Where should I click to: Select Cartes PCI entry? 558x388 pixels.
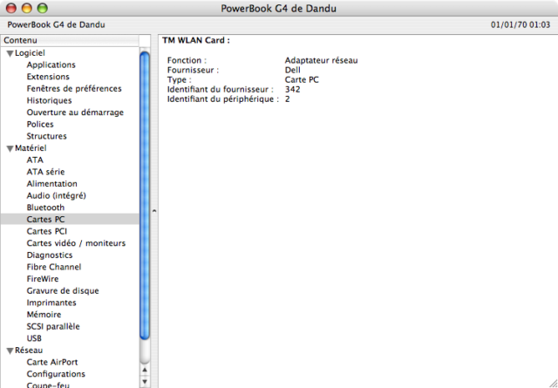coord(46,231)
